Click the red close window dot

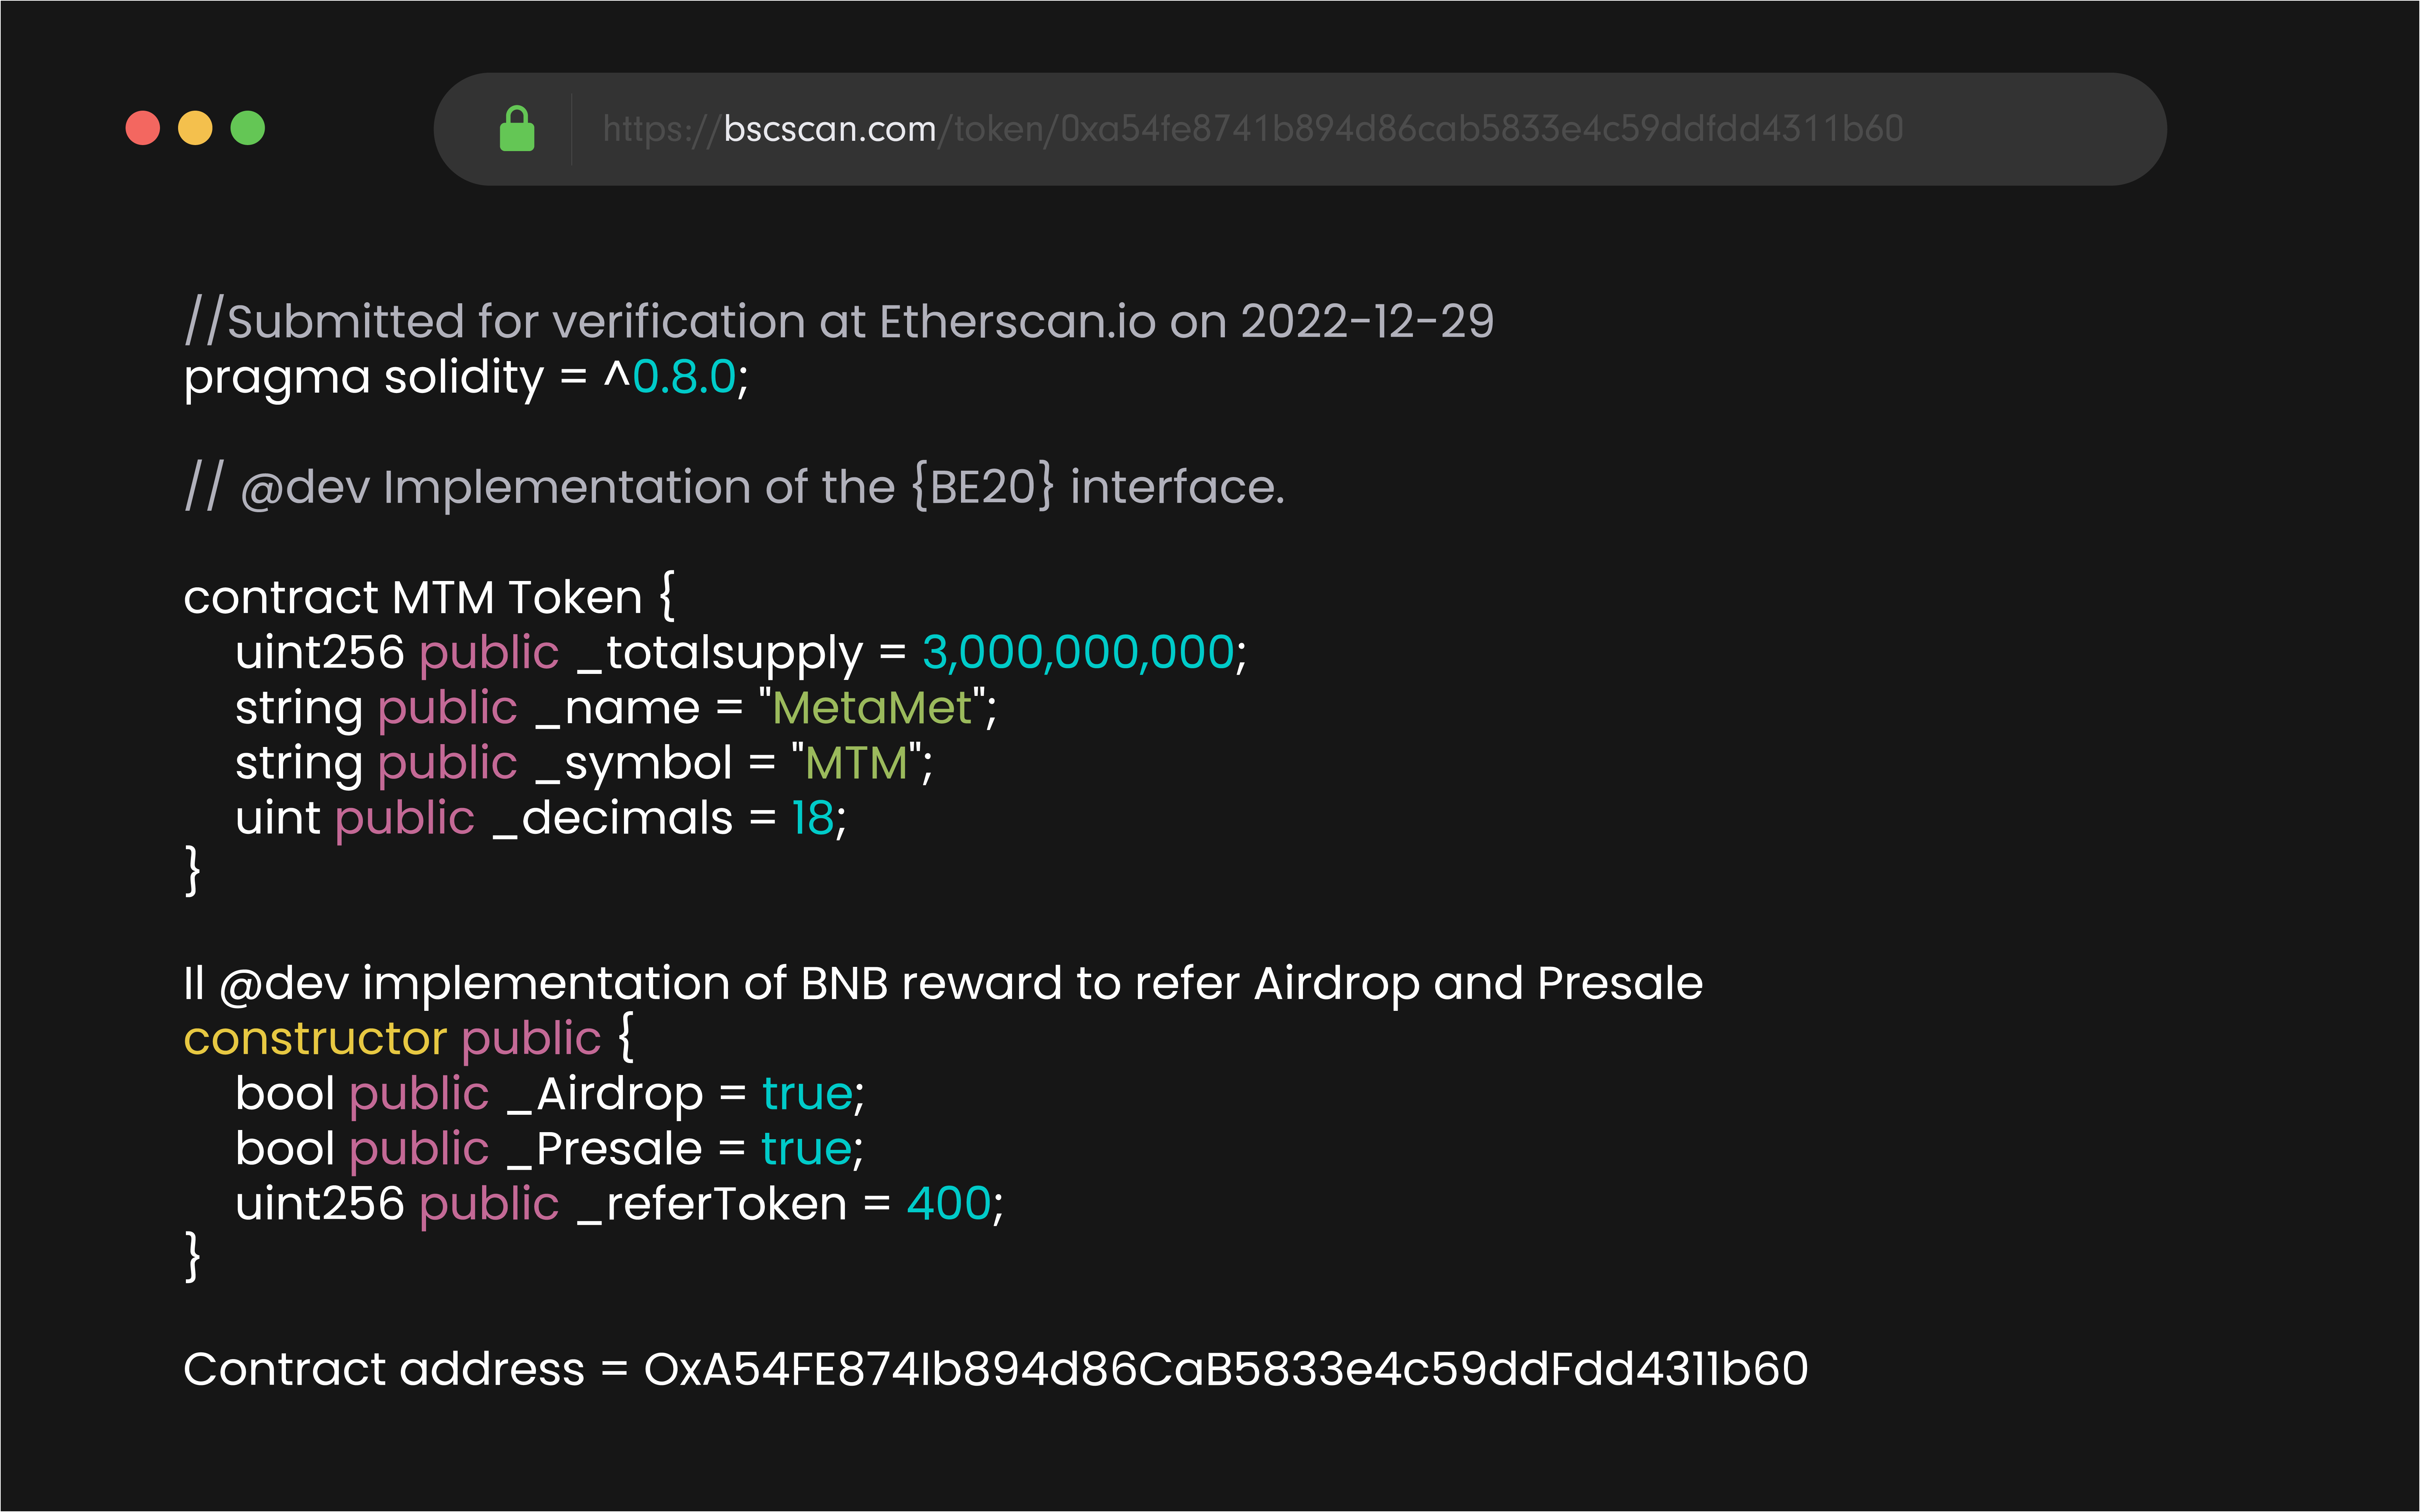click(x=143, y=128)
